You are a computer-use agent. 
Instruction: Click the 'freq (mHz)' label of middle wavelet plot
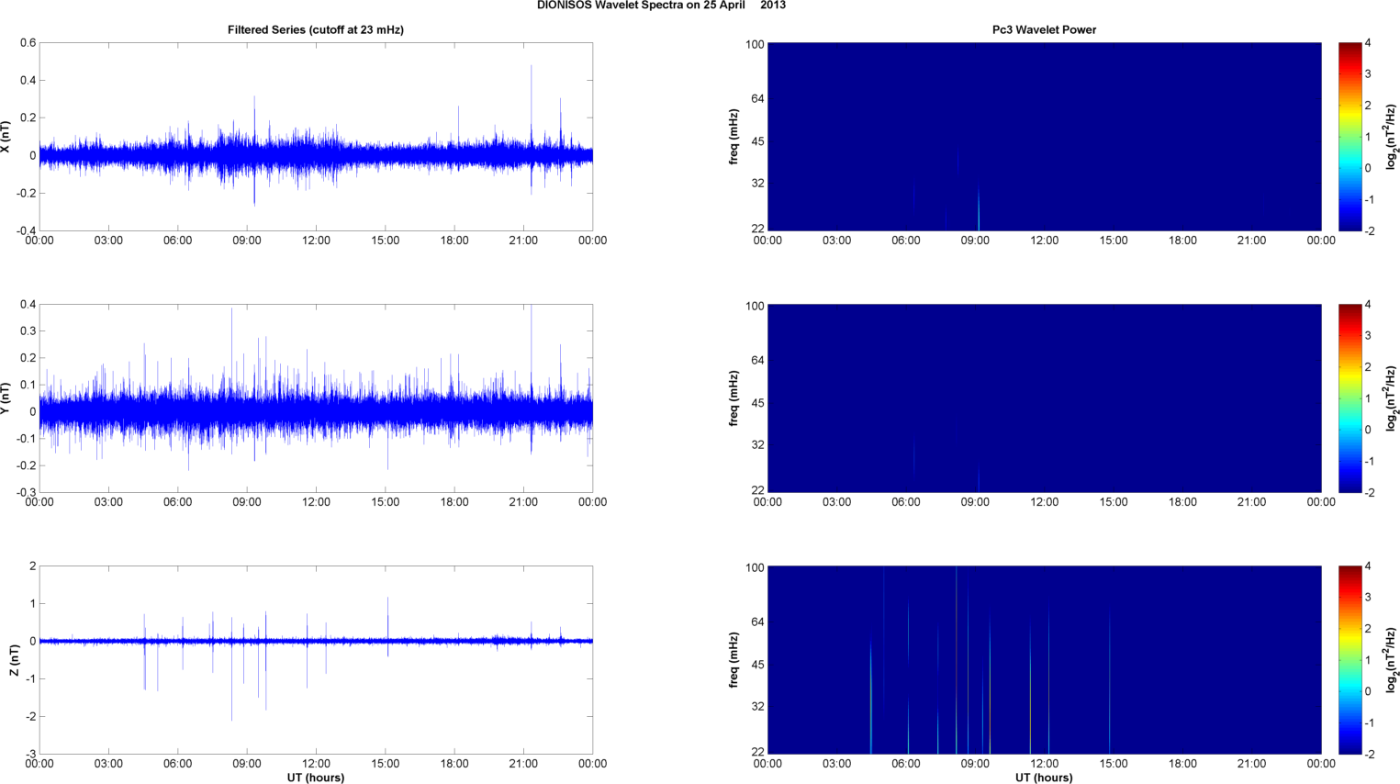[x=734, y=398]
